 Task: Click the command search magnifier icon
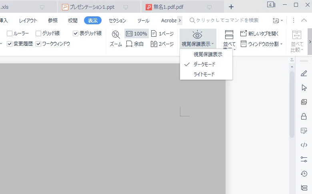pos(192,20)
